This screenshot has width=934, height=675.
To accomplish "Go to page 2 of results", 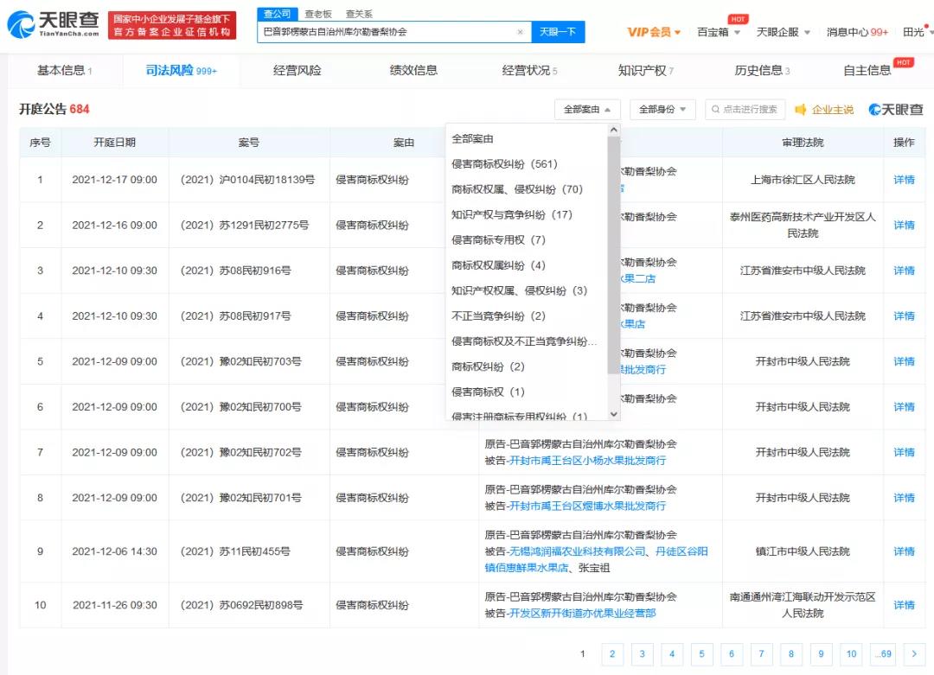I will coord(612,654).
